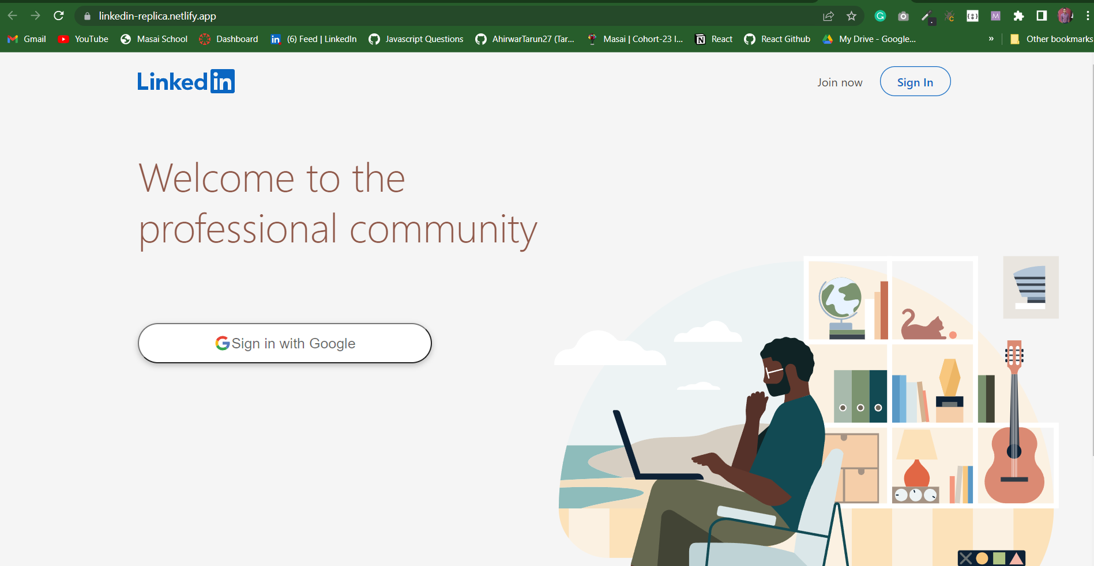Click the browser forward arrow
The width and height of the screenshot is (1094, 566).
click(35, 16)
